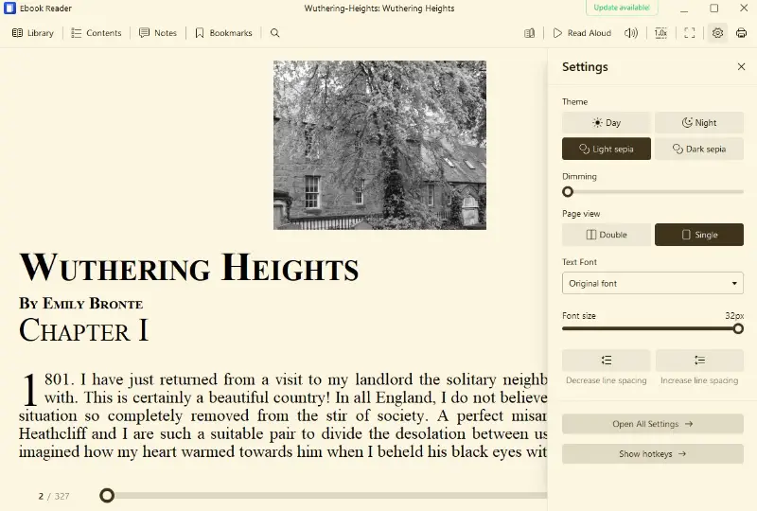Open the Contents table
This screenshot has height=511, width=757.
pos(97,33)
